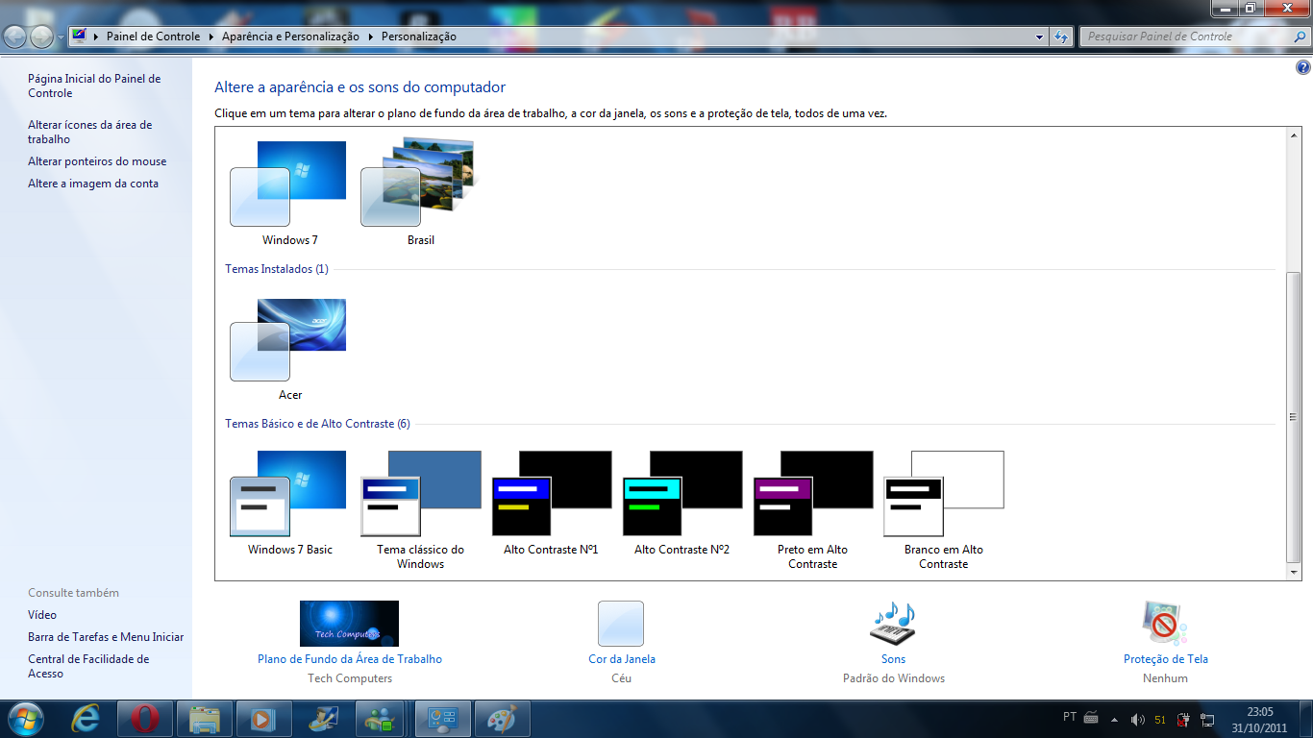The image size is (1313, 738).
Task: Open the Proteção de Tela link
Action: click(x=1166, y=659)
